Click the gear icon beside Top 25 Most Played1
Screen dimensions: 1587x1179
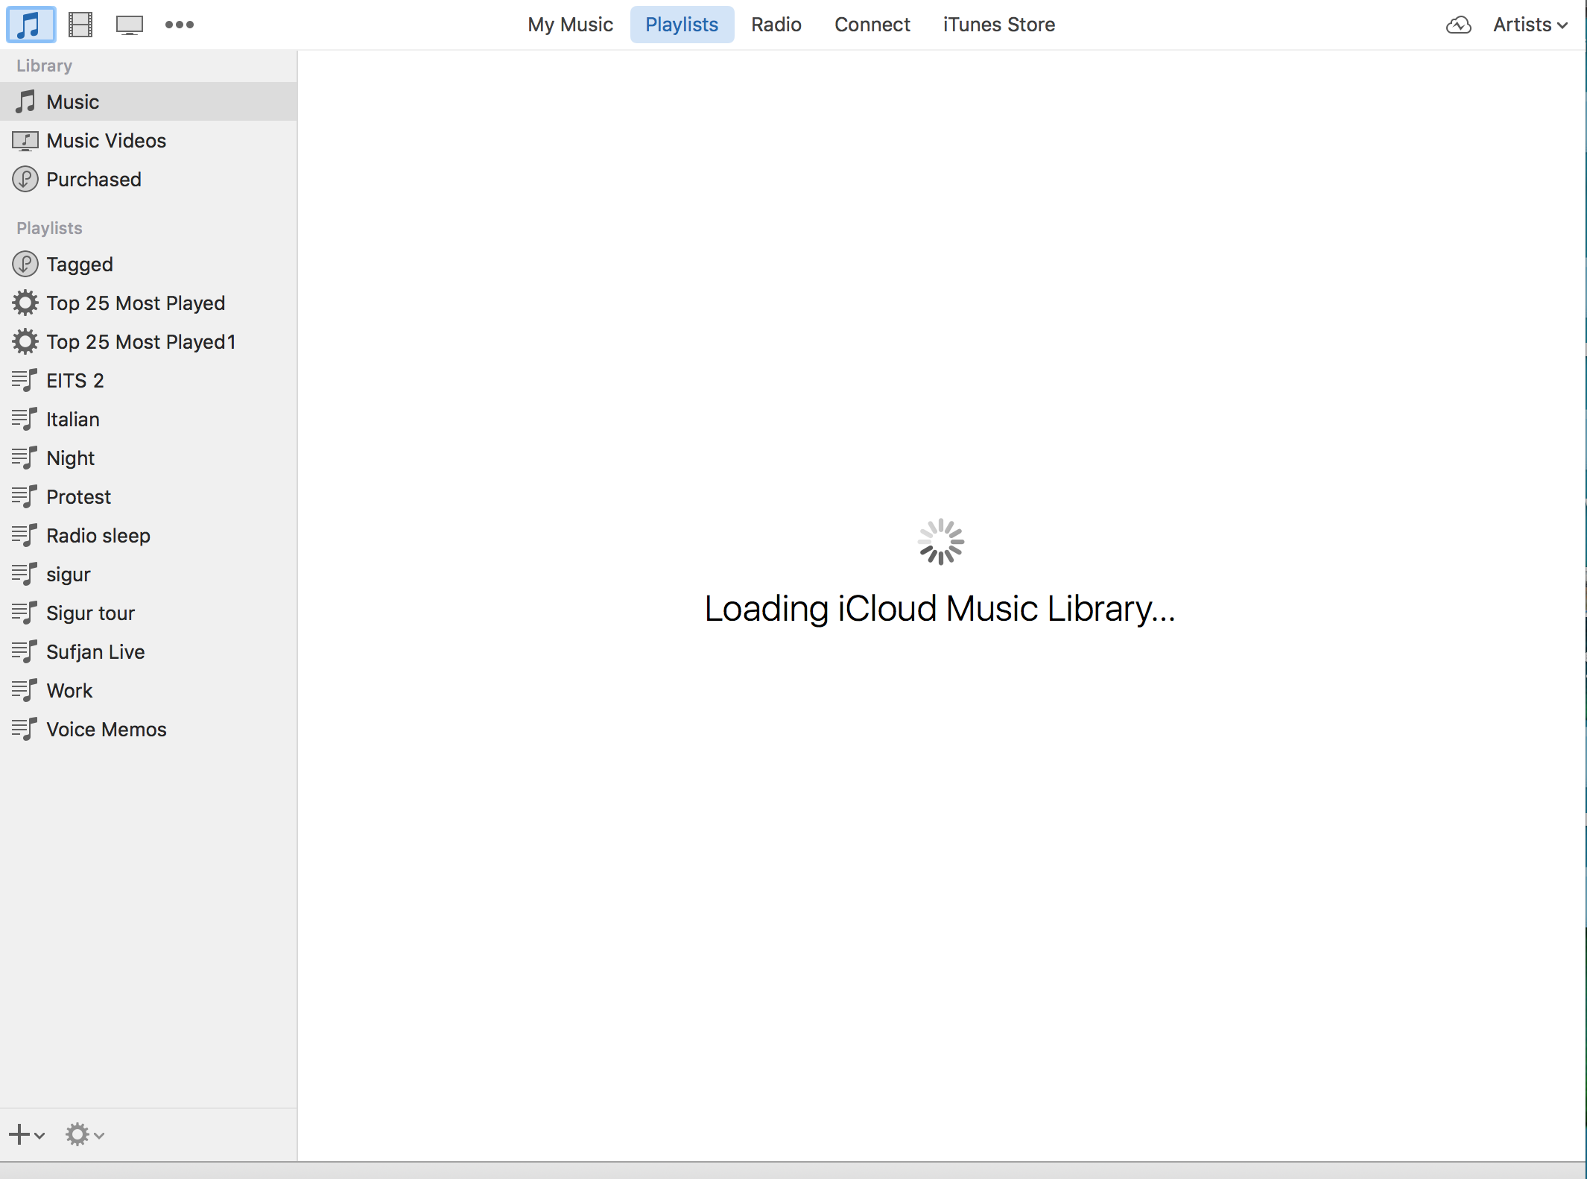click(x=25, y=341)
